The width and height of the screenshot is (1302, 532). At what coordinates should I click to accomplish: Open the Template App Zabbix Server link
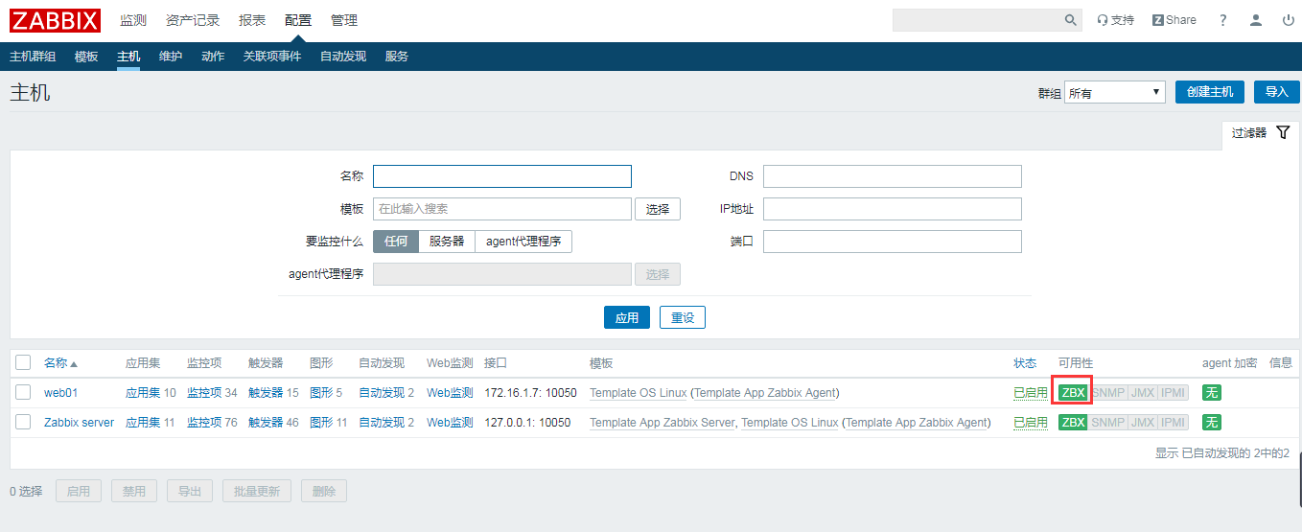[x=663, y=423]
